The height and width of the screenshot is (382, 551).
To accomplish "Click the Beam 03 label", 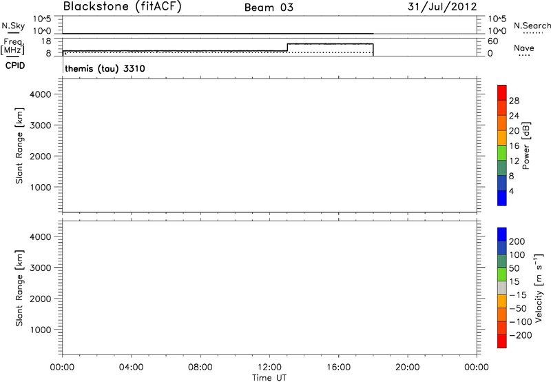I will click(x=269, y=8).
